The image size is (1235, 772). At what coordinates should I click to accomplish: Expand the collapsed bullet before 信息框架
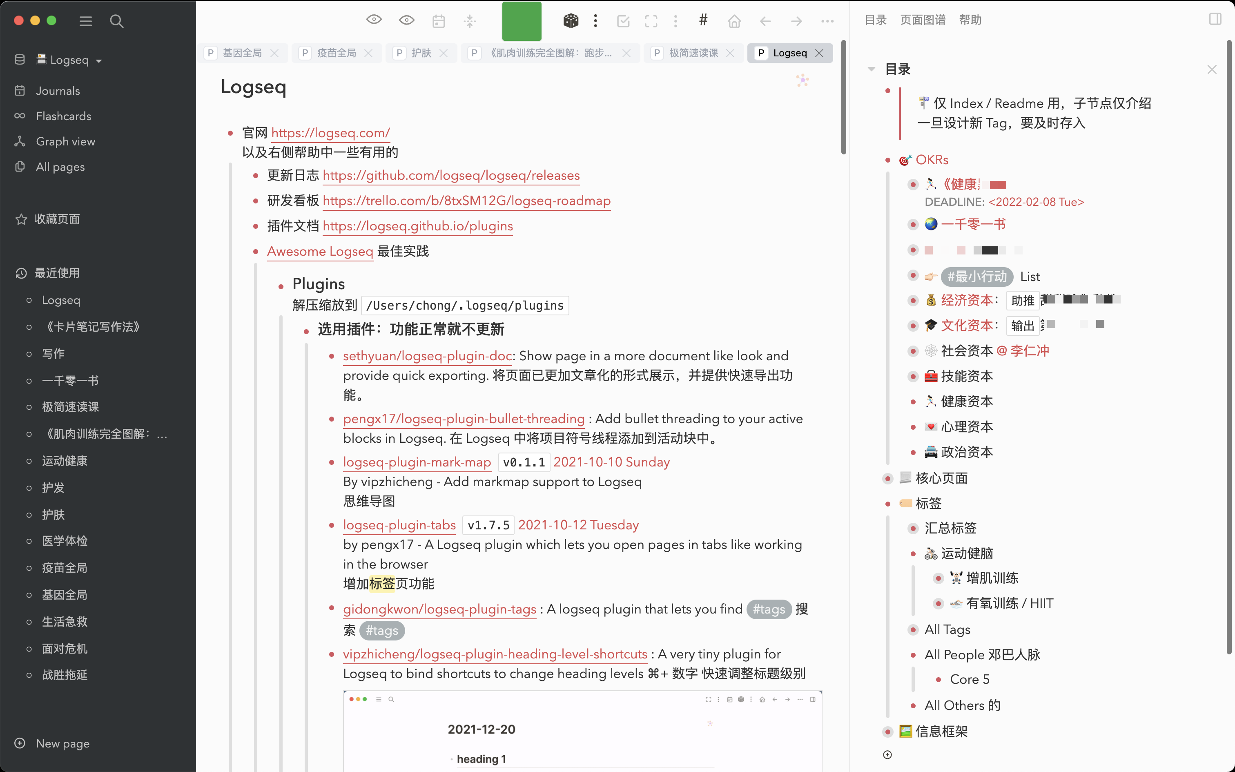pyautogui.click(x=888, y=732)
